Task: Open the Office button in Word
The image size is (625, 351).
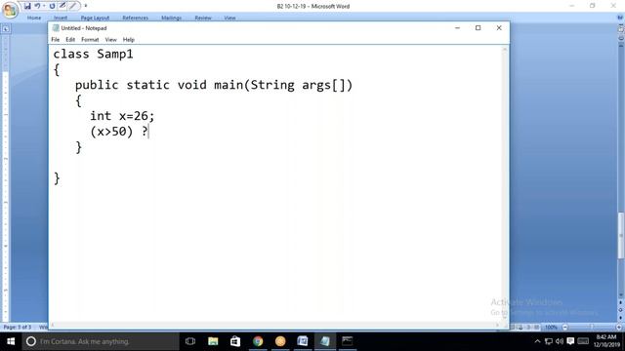Action: pos(10,10)
